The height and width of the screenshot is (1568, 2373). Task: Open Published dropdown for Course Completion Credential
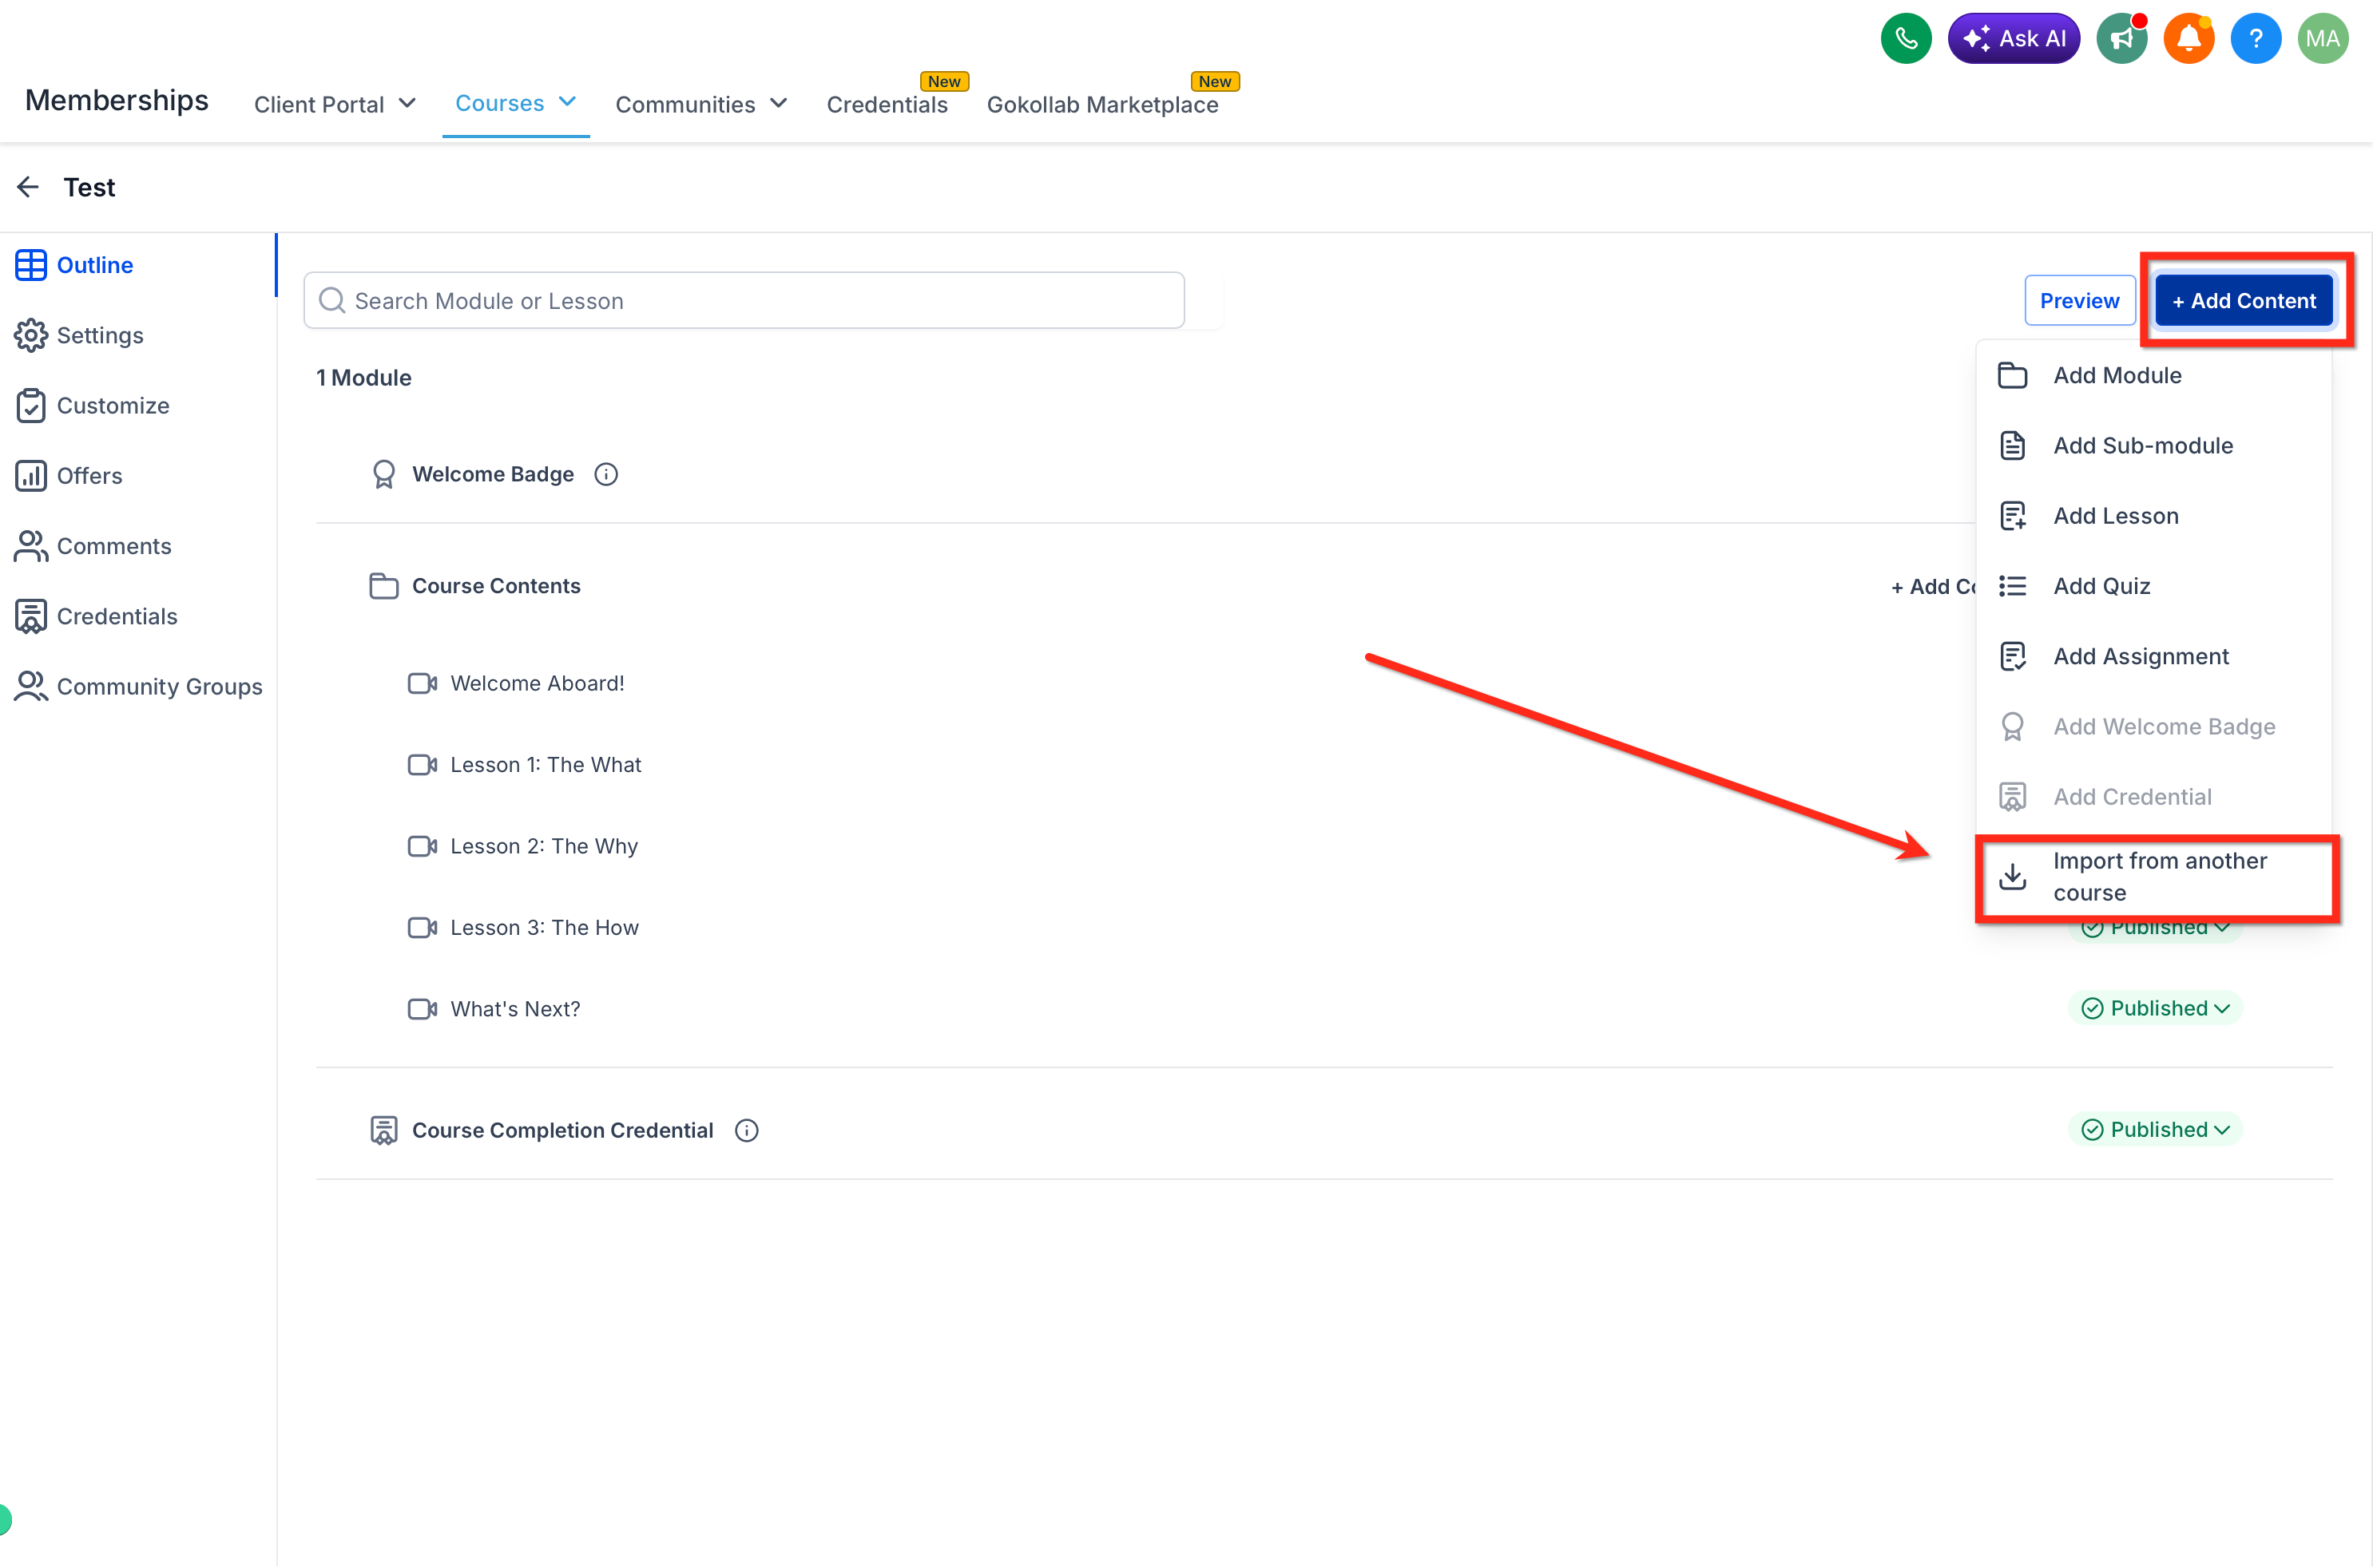pyautogui.click(x=2156, y=1129)
